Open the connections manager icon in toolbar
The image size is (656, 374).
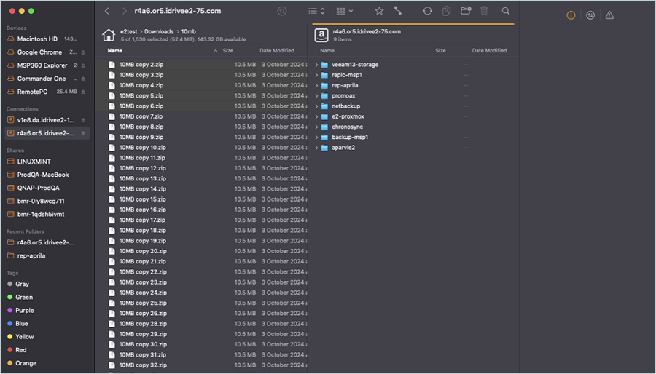[398, 12]
